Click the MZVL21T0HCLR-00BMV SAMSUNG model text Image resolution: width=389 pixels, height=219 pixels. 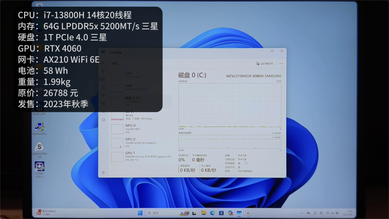coord(254,76)
